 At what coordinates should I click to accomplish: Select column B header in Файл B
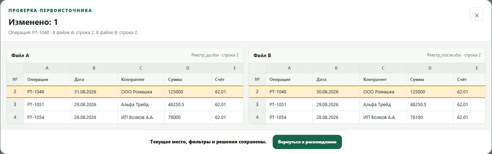coord(336,68)
